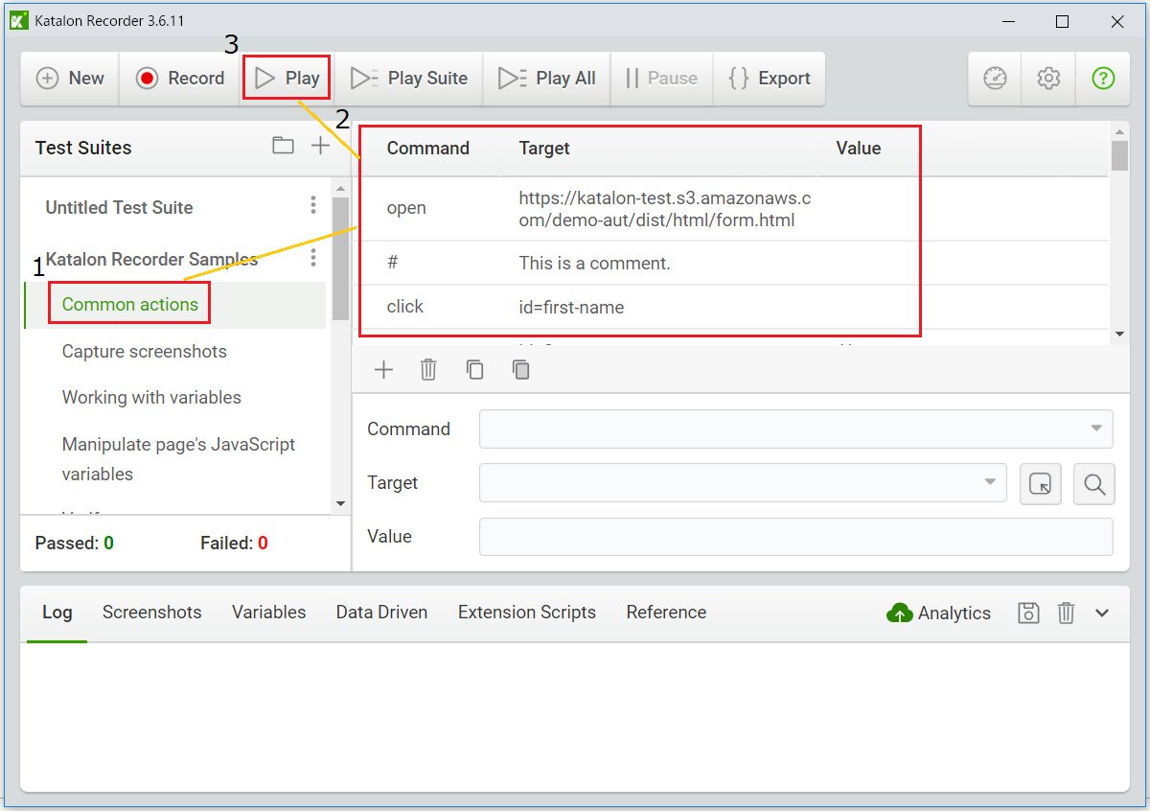
Task: Click the Command column header
Action: pos(427,149)
